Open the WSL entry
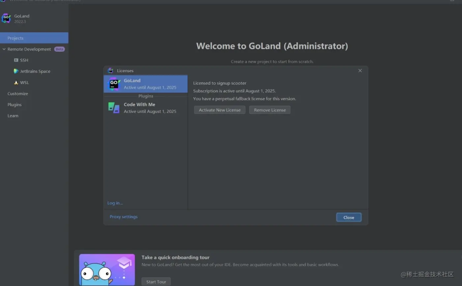Viewport: 462px width, 286px height. pyautogui.click(x=24, y=82)
